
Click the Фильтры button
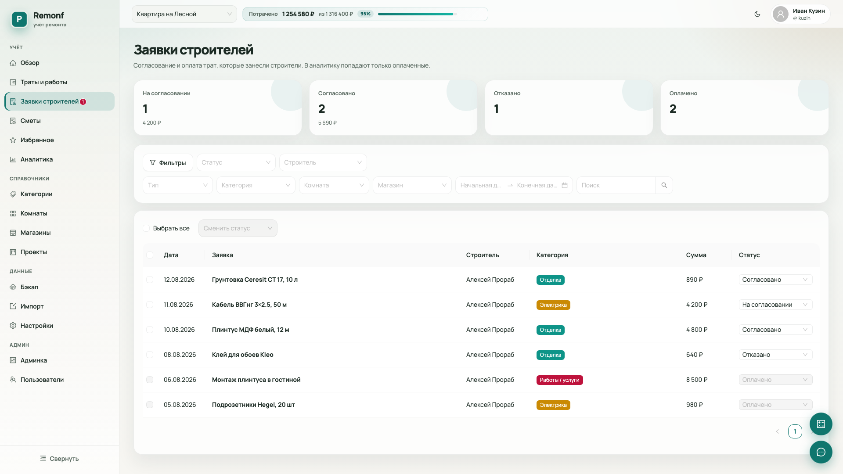[168, 162]
